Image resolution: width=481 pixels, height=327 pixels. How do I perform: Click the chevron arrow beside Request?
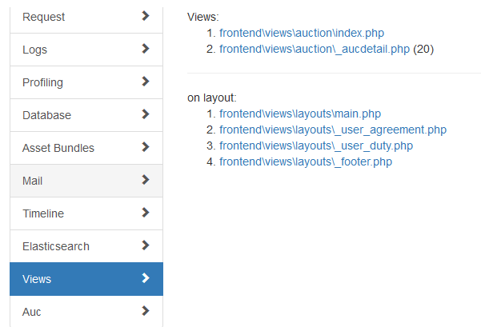145,16
